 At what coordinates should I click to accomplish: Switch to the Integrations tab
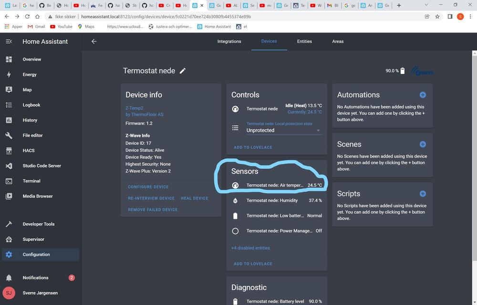pyautogui.click(x=229, y=41)
